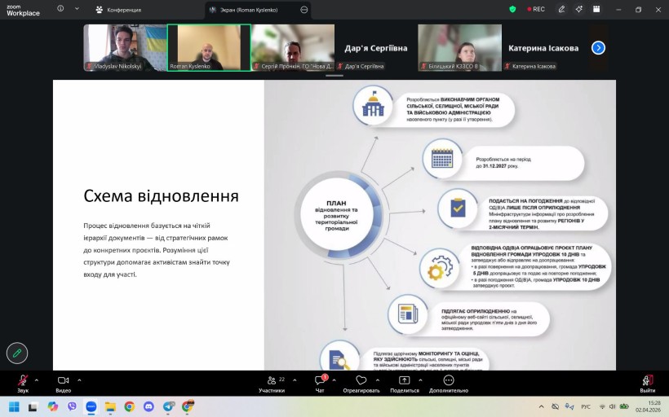This screenshot has height=417, width=669.
Task: Open Viber from the taskbar
Action: pyautogui.click(x=72, y=406)
